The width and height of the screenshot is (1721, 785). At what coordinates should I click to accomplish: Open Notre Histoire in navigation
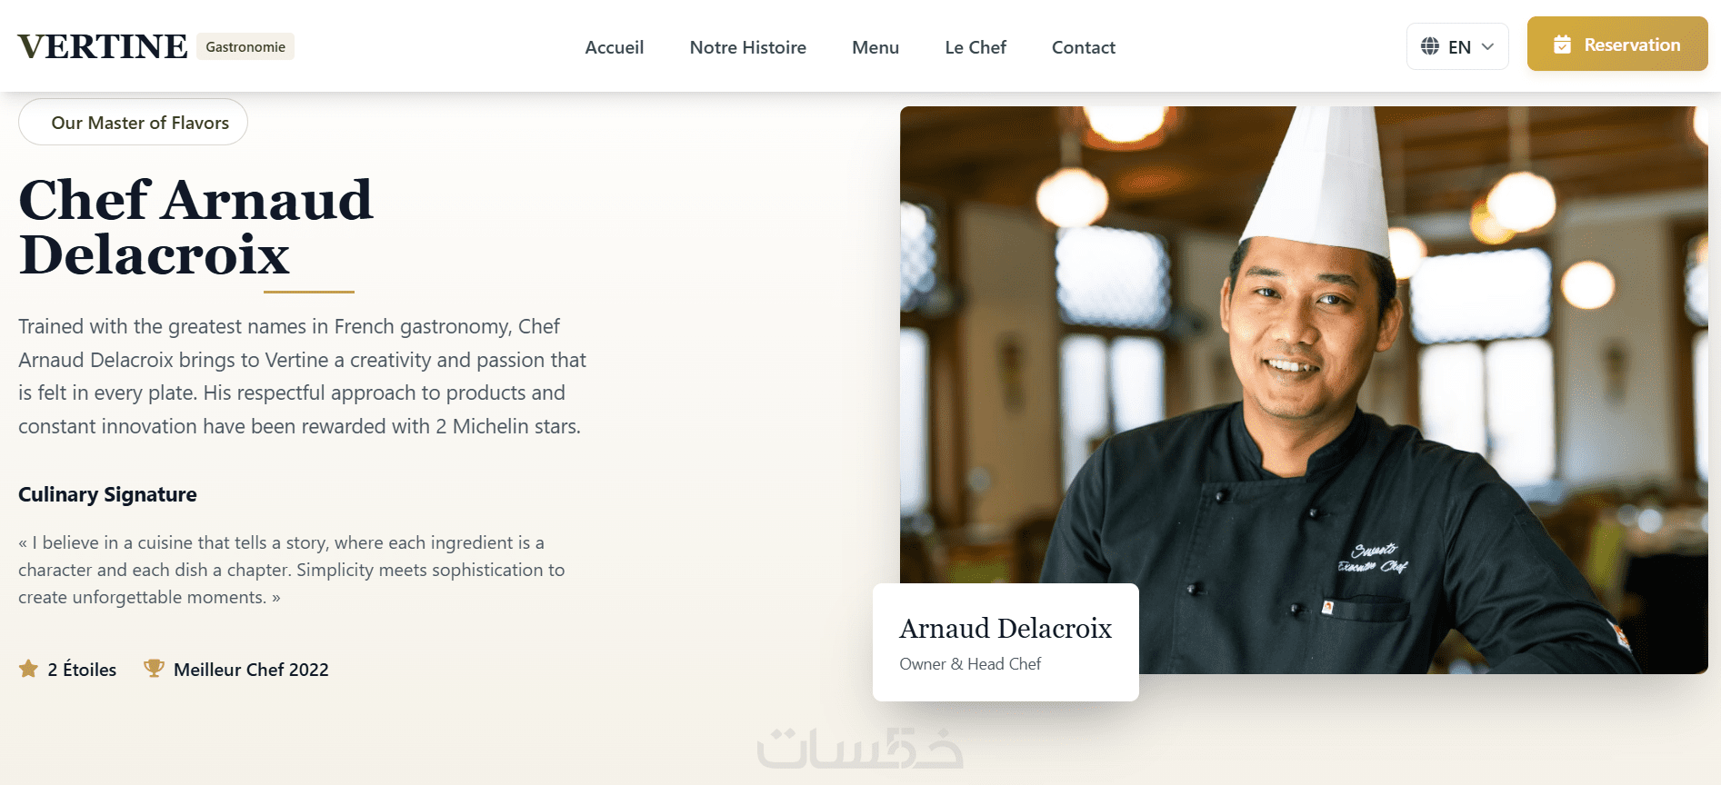click(747, 47)
